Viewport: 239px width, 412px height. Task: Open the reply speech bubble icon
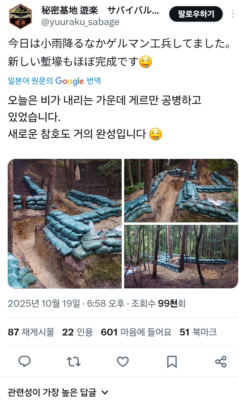pyautogui.click(x=24, y=362)
